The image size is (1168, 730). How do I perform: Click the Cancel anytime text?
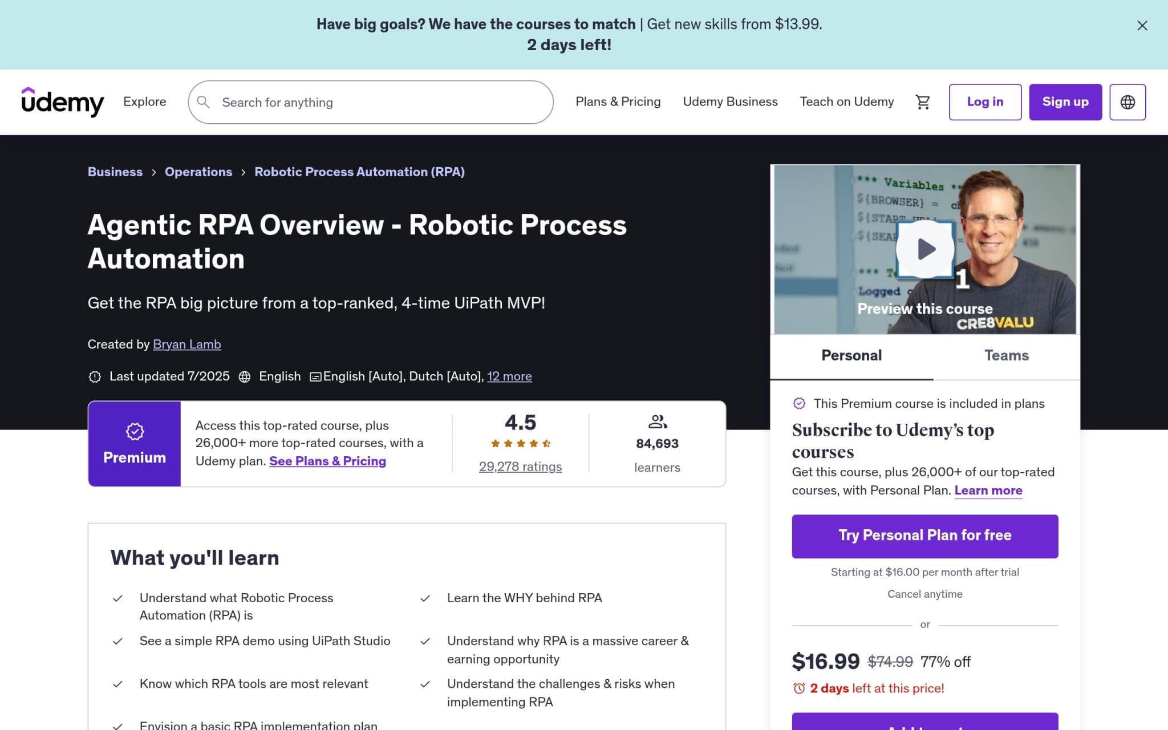924,594
